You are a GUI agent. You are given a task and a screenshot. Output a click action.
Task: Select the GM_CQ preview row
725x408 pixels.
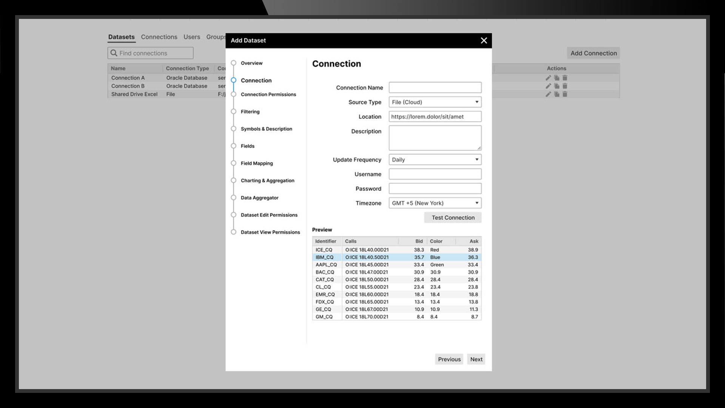click(x=397, y=317)
